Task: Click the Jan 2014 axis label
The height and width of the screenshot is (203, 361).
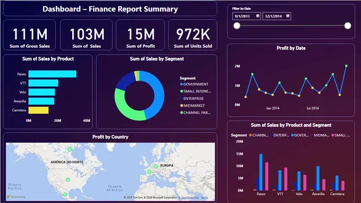Action: coord(272,108)
